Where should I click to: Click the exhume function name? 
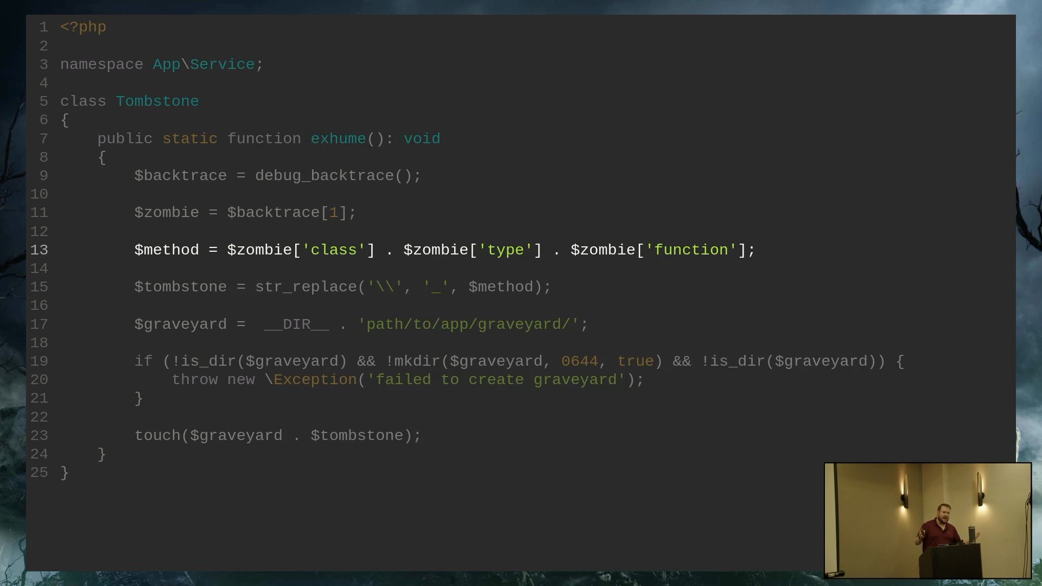tap(338, 139)
